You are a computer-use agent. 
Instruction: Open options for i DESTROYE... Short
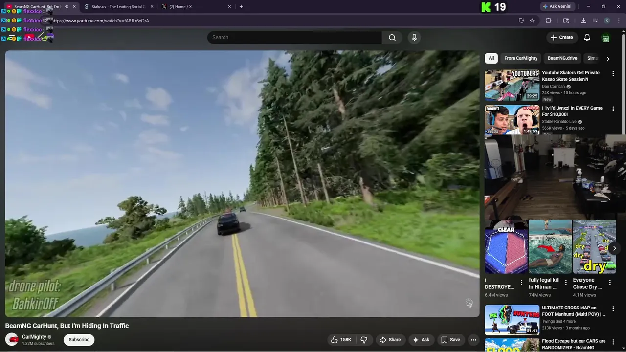click(x=521, y=282)
